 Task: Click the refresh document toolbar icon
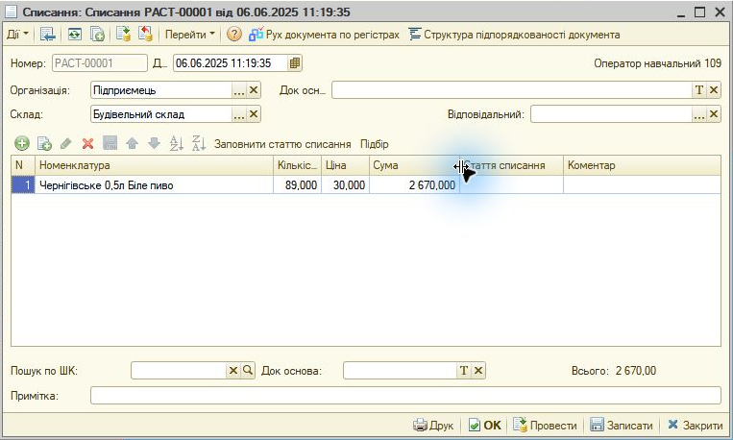tap(74, 35)
